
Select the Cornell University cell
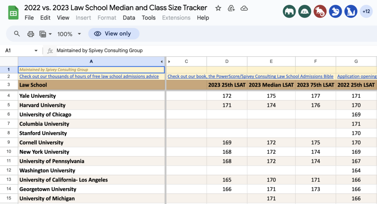coord(91,142)
